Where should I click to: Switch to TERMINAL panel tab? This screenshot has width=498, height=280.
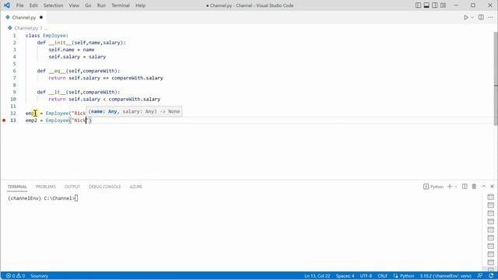tap(17, 187)
